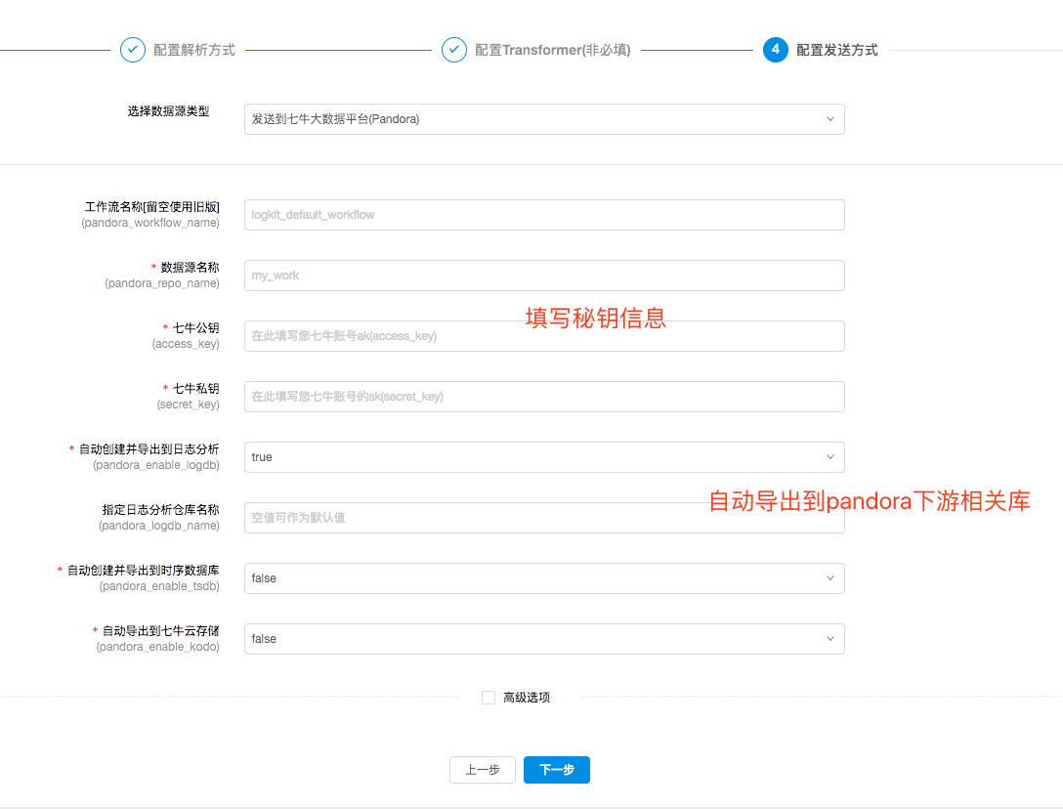Click the 工作流名称[留空使用旧版] label

point(151,207)
